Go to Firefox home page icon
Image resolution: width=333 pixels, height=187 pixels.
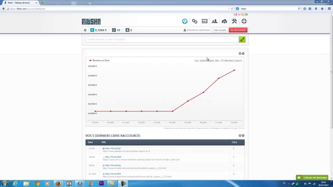click(x=322, y=9)
